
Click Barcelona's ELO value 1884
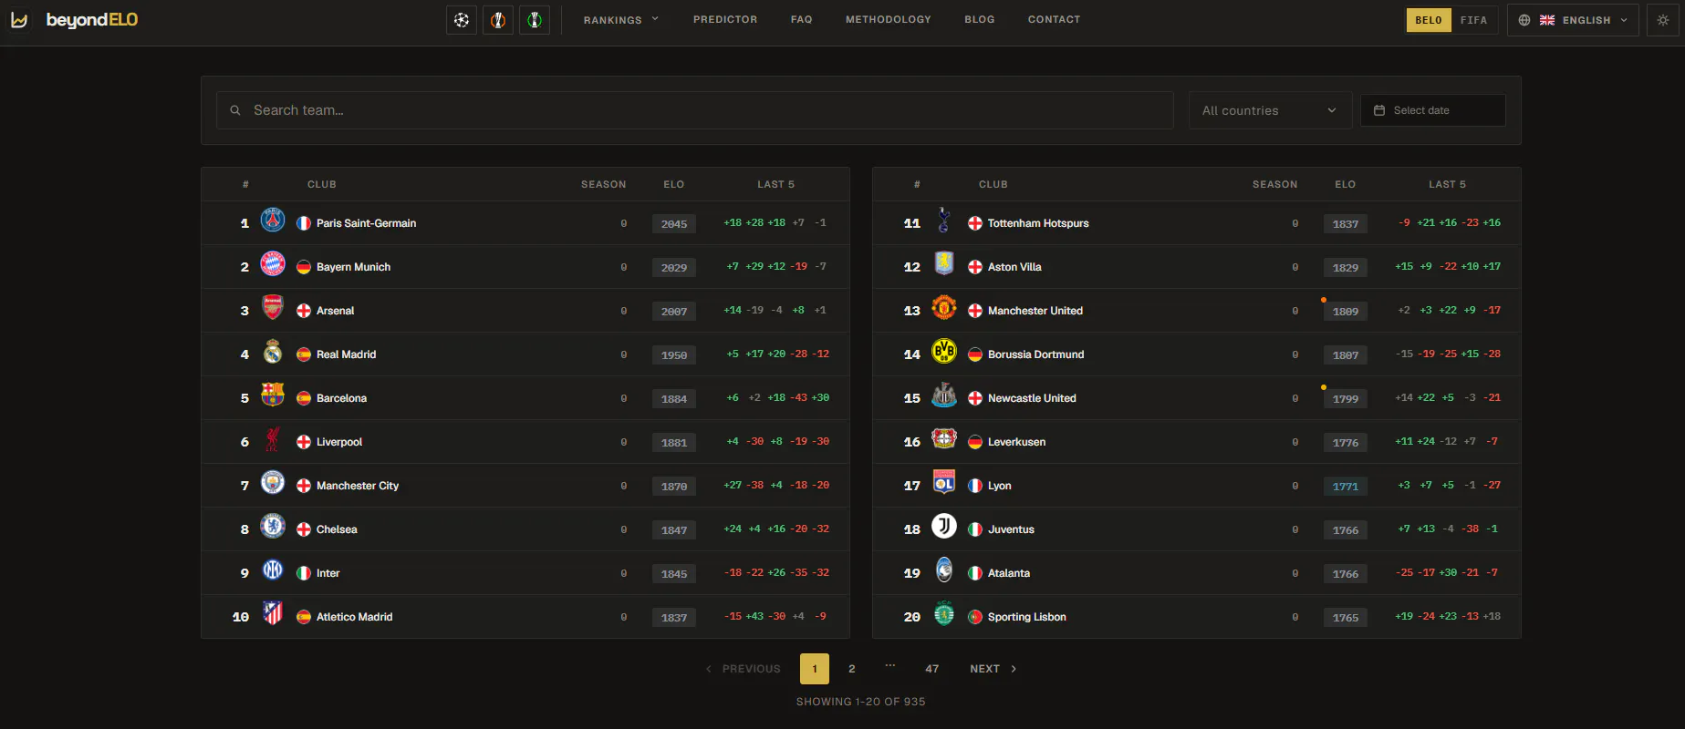pyautogui.click(x=674, y=399)
